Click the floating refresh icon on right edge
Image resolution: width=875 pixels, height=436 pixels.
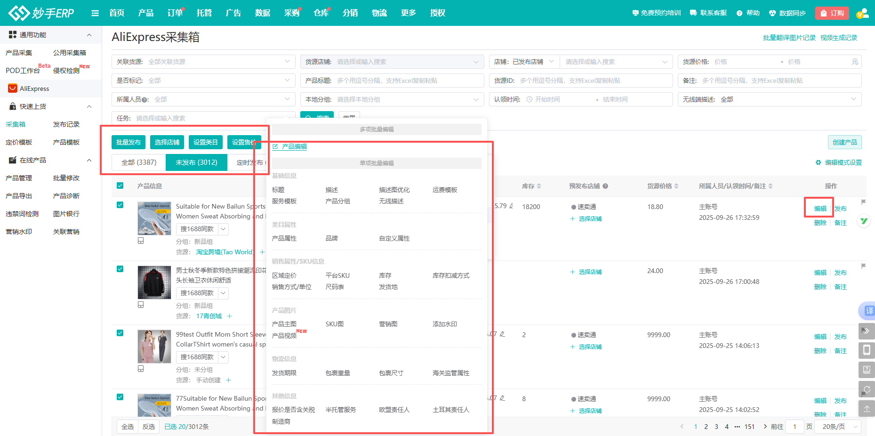click(867, 389)
